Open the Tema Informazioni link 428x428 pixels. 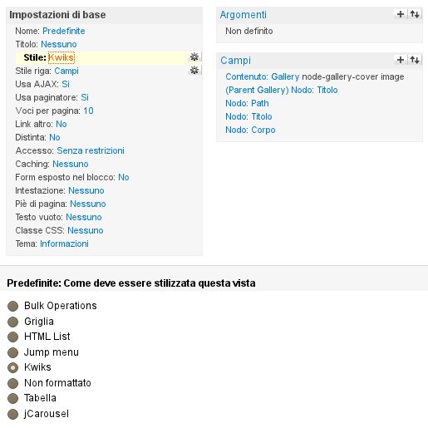(64, 244)
